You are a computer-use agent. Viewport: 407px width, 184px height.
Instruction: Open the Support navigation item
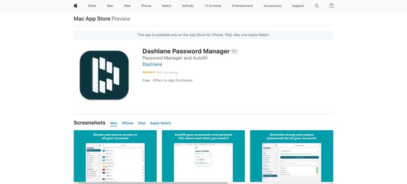pyautogui.click(x=298, y=6)
